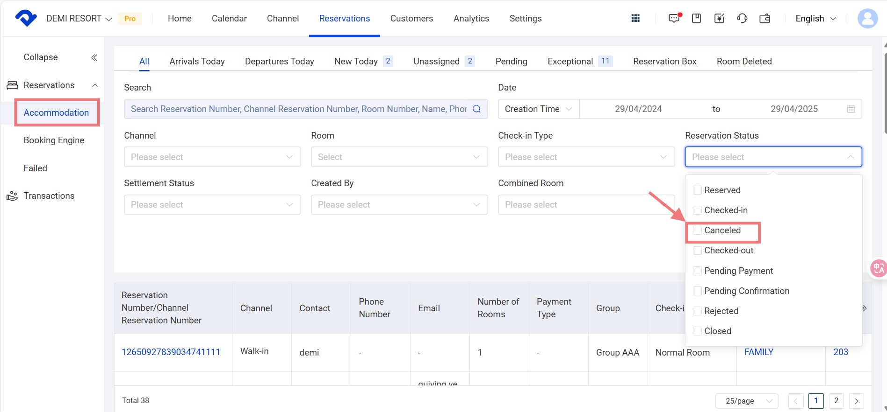This screenshot has height=412, width=887.
Task: Check the Canceled status checkbox
Action: (x=697, y=230)
